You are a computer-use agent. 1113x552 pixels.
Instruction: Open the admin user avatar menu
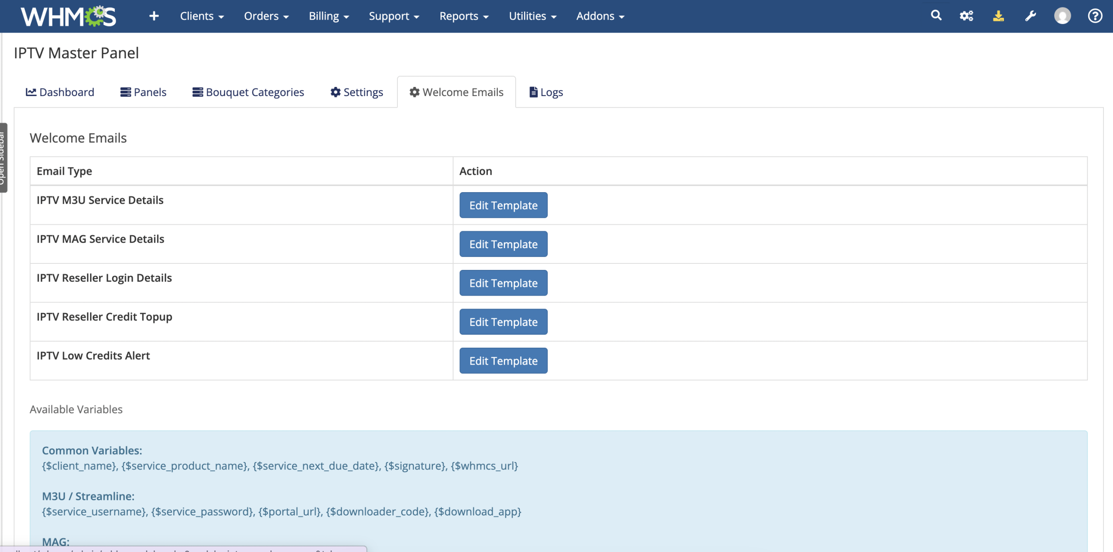coord(1062,16)
